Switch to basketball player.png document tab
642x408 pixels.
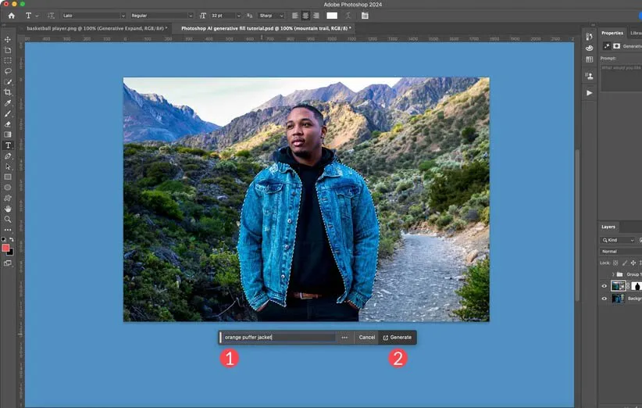(94, 28)
